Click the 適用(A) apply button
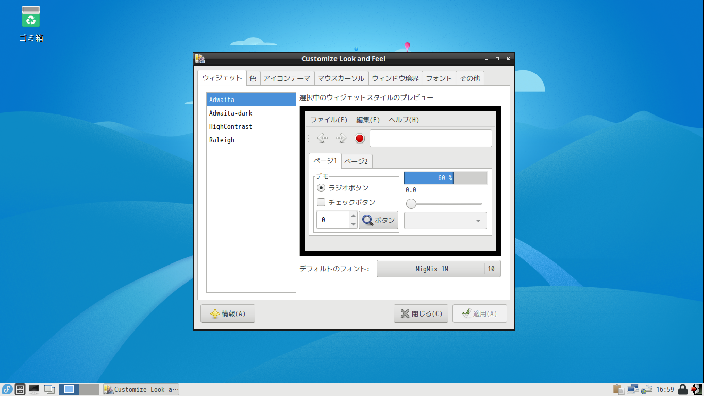The width and height of the screenshot is (704, 396). [480, 313]
